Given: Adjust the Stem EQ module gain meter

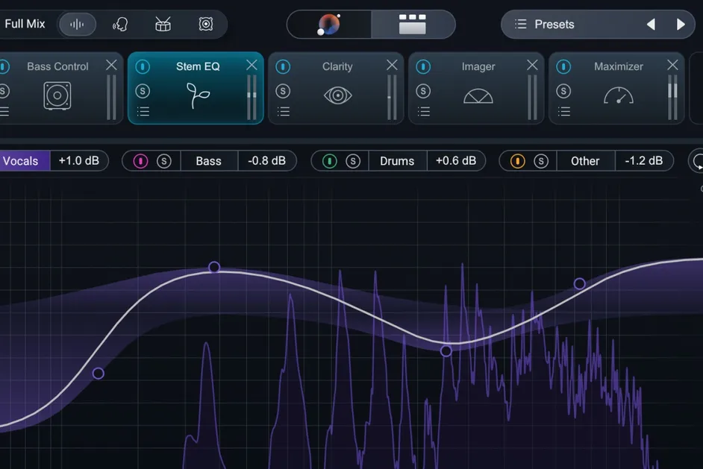Looking at the screenshot, I should 252,97.
